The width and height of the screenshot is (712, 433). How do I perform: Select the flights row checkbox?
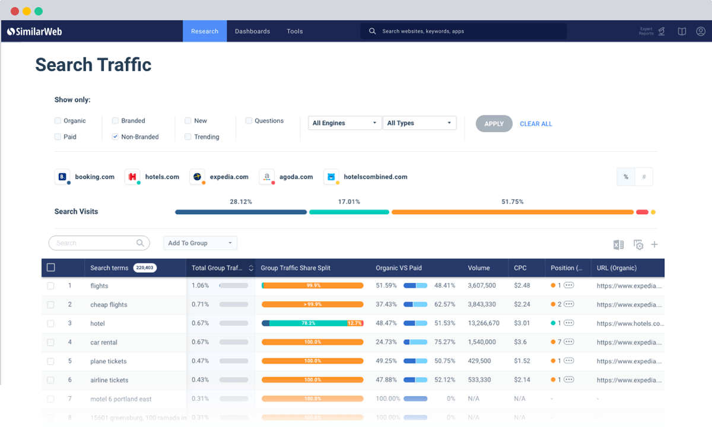(50, 286)
